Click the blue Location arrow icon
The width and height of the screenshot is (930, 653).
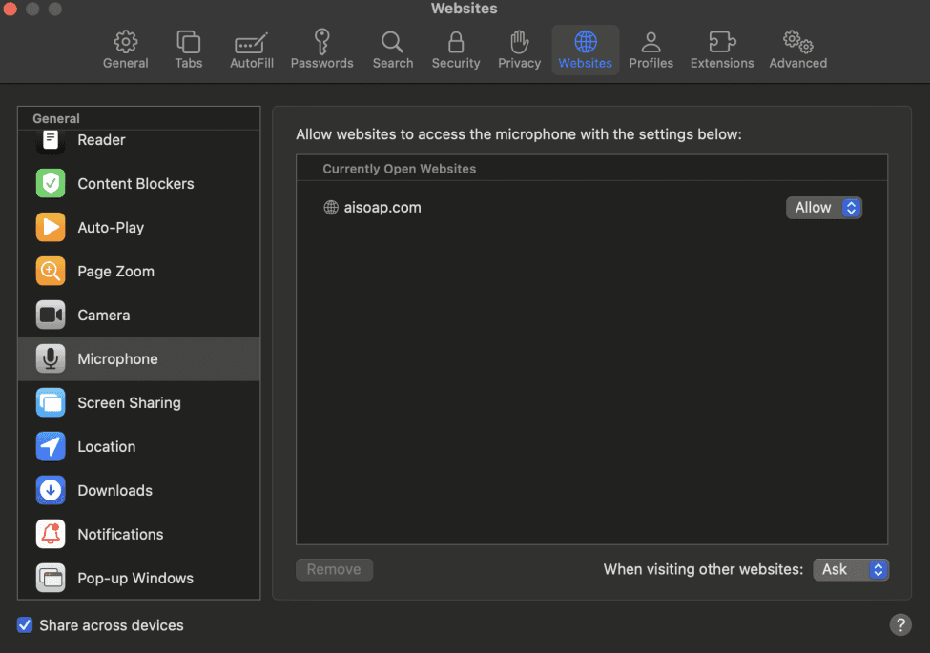click(51, 447)
